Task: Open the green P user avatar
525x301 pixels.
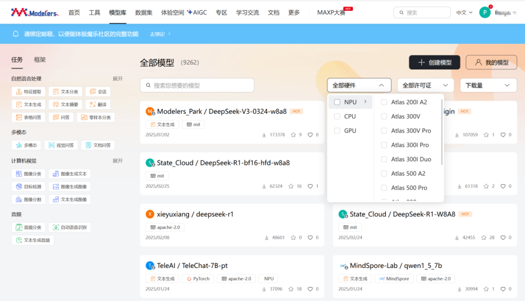Action: point(485,12)
